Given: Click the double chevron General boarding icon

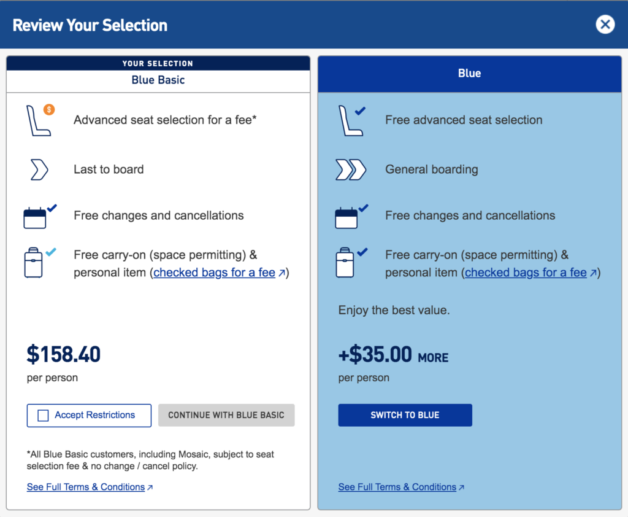Looking at the screenshot, I should (x=351, y=169).
